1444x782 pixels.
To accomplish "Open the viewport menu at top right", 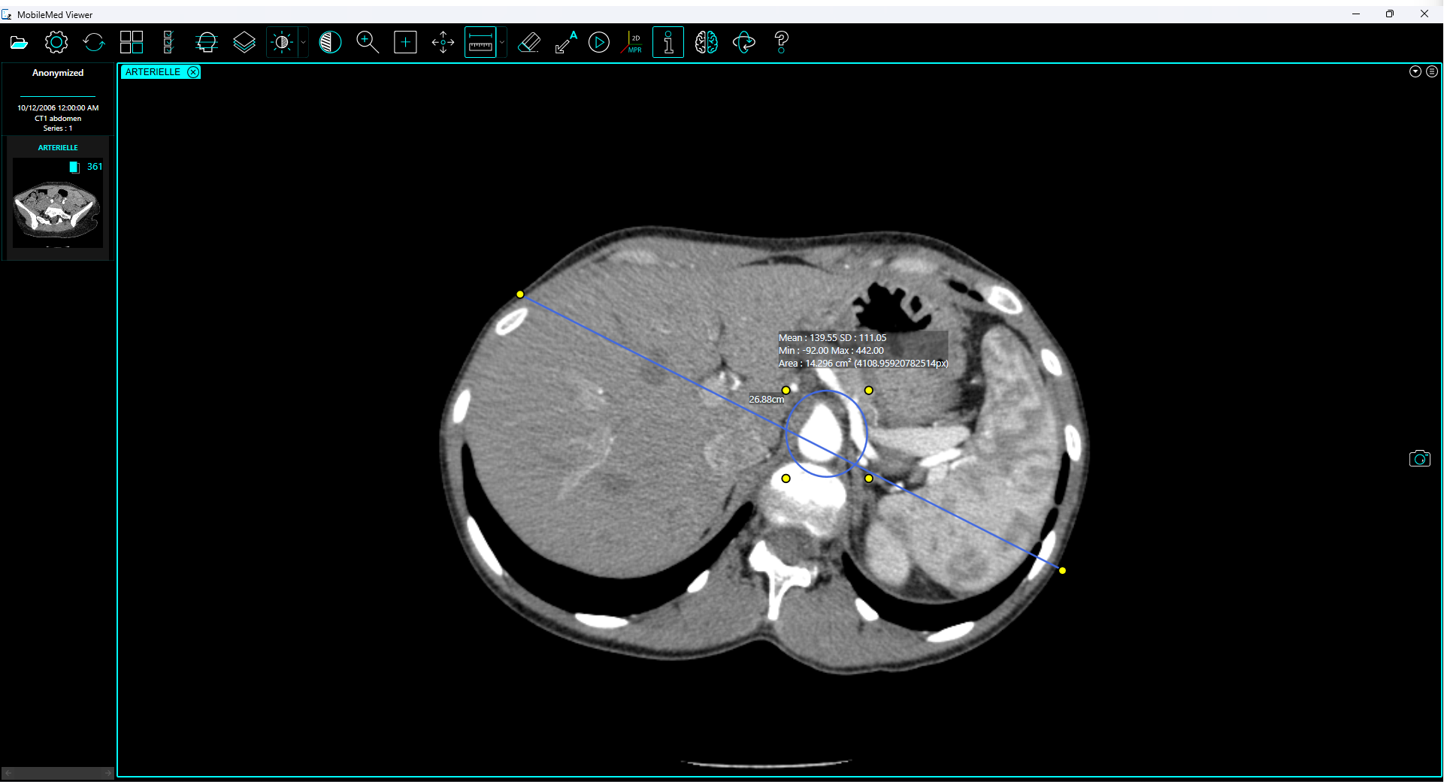I will tap(1431, 71).
